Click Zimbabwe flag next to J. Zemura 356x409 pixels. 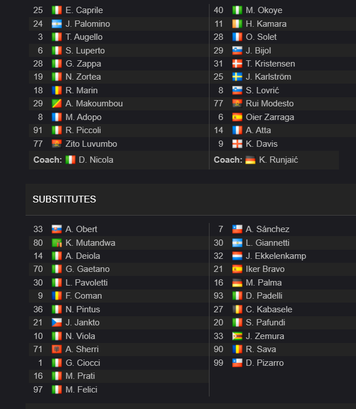(237, 336)
